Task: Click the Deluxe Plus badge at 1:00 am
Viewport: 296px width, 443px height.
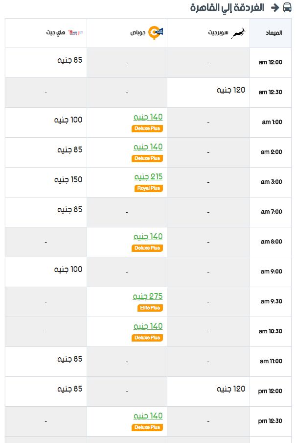Action: point(147,128)
